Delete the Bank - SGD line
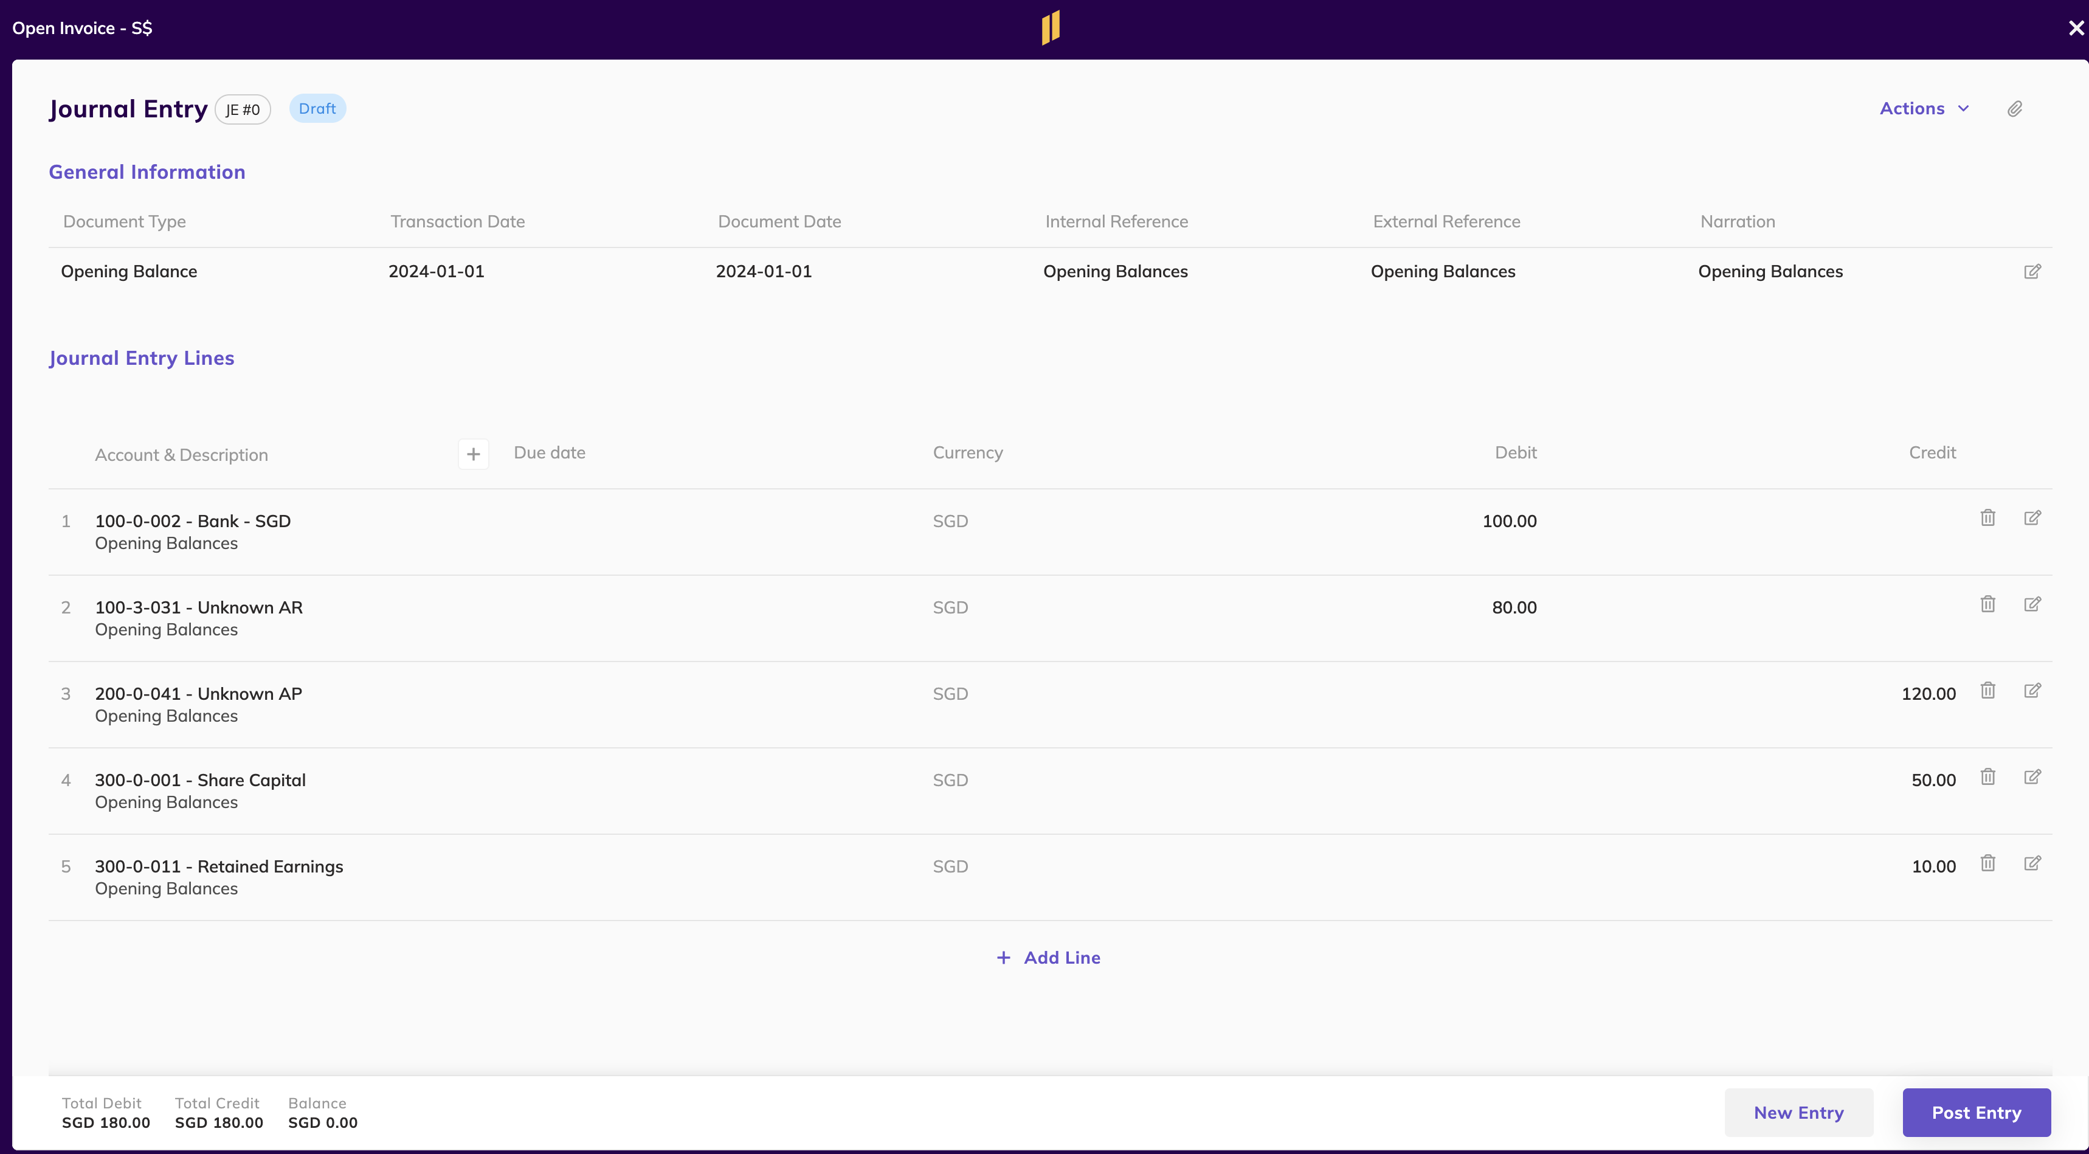Screen dimensions: 2089x1154 pos(1987,517)
